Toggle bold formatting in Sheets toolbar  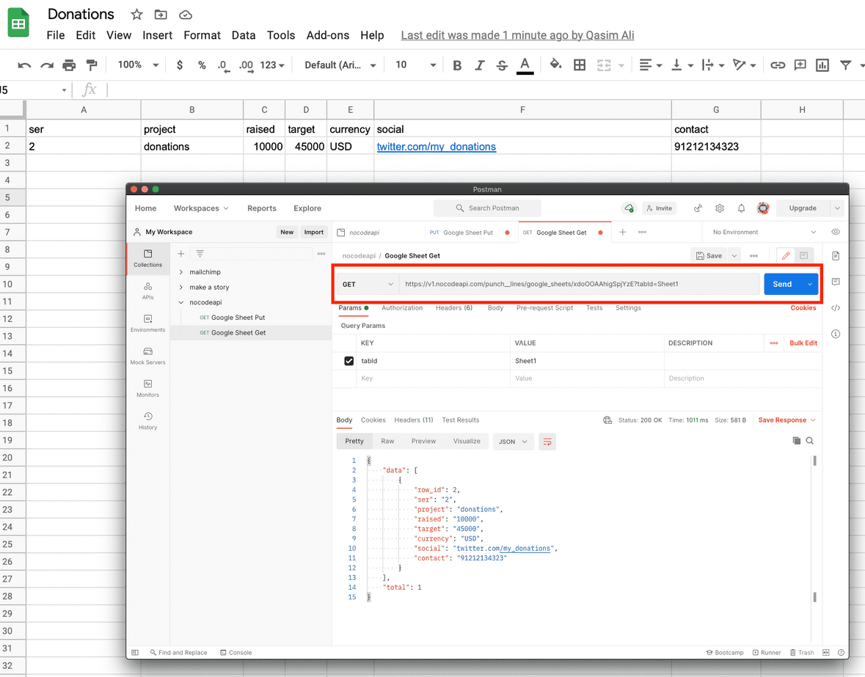457,65
